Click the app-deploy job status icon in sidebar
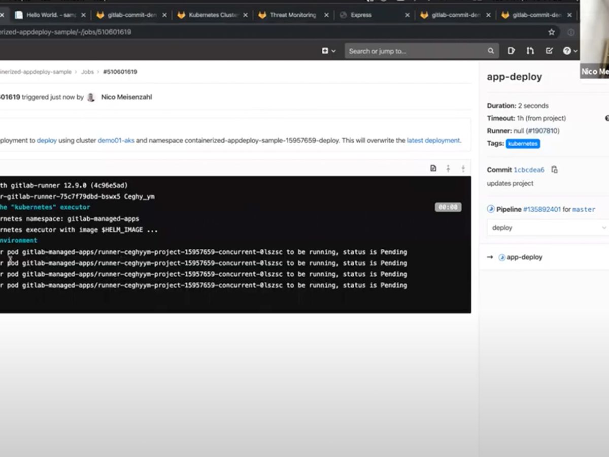 point(501,257)
